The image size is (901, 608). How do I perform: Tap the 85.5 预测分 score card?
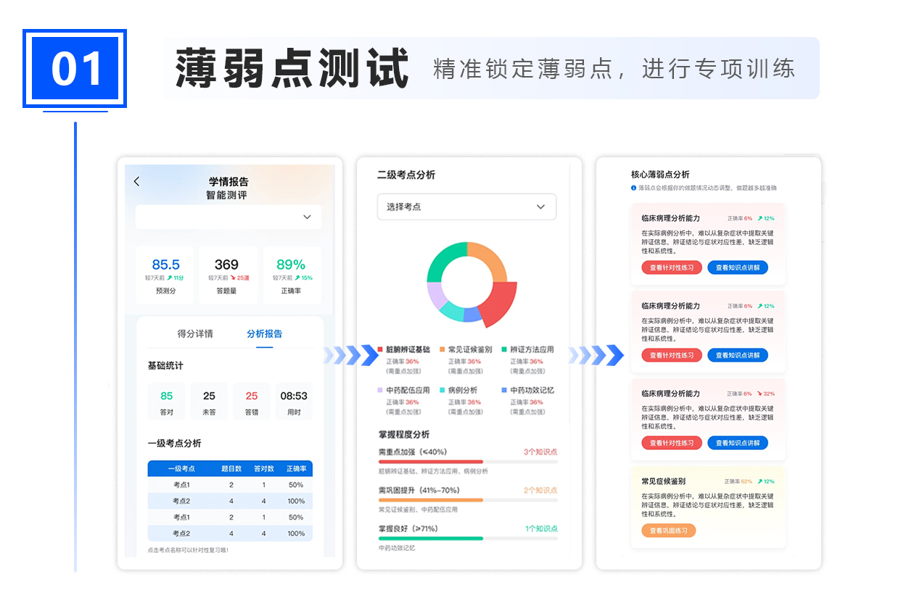pyautogui.click(x=165, y=275)
